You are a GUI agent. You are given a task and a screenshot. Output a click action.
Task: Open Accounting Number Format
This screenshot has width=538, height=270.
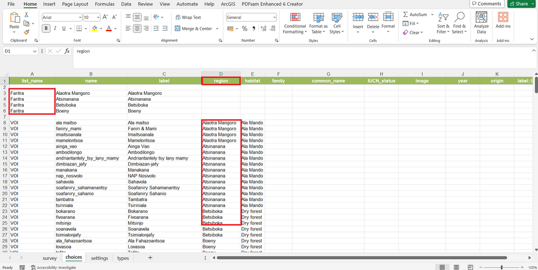[230, 29]
